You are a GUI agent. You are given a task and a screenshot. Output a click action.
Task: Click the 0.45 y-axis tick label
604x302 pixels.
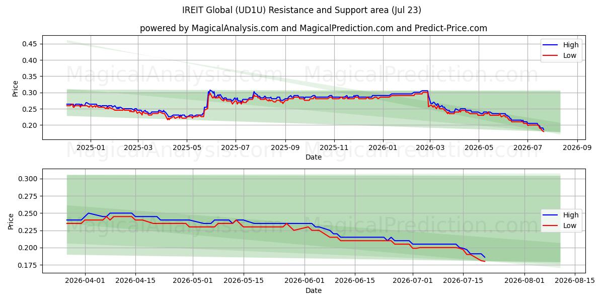[x=30, y=44]
